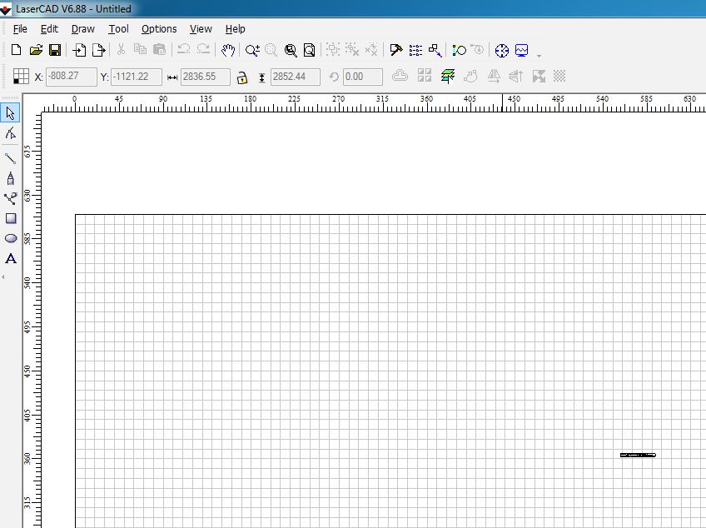Create a new document

point(16,51)
